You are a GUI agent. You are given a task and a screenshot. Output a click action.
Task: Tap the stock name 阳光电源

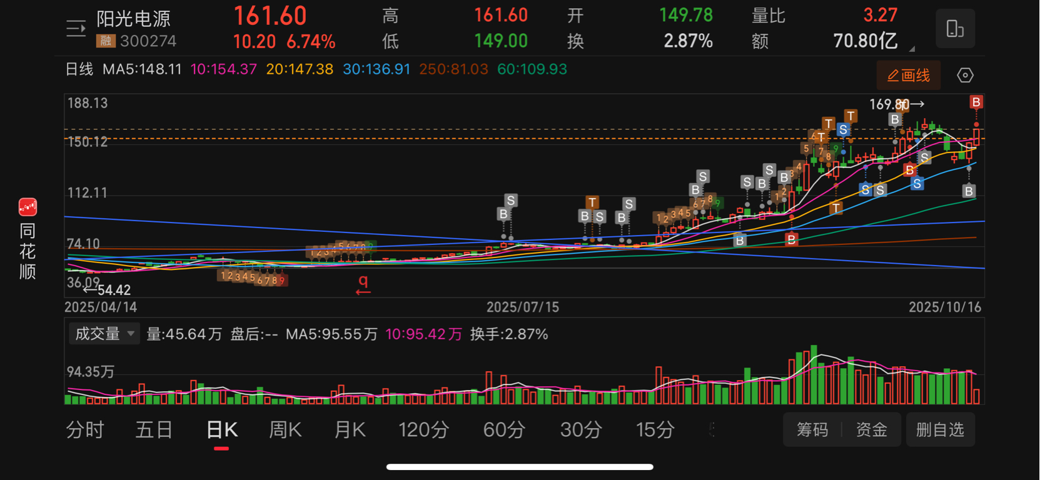coord(133,19)
